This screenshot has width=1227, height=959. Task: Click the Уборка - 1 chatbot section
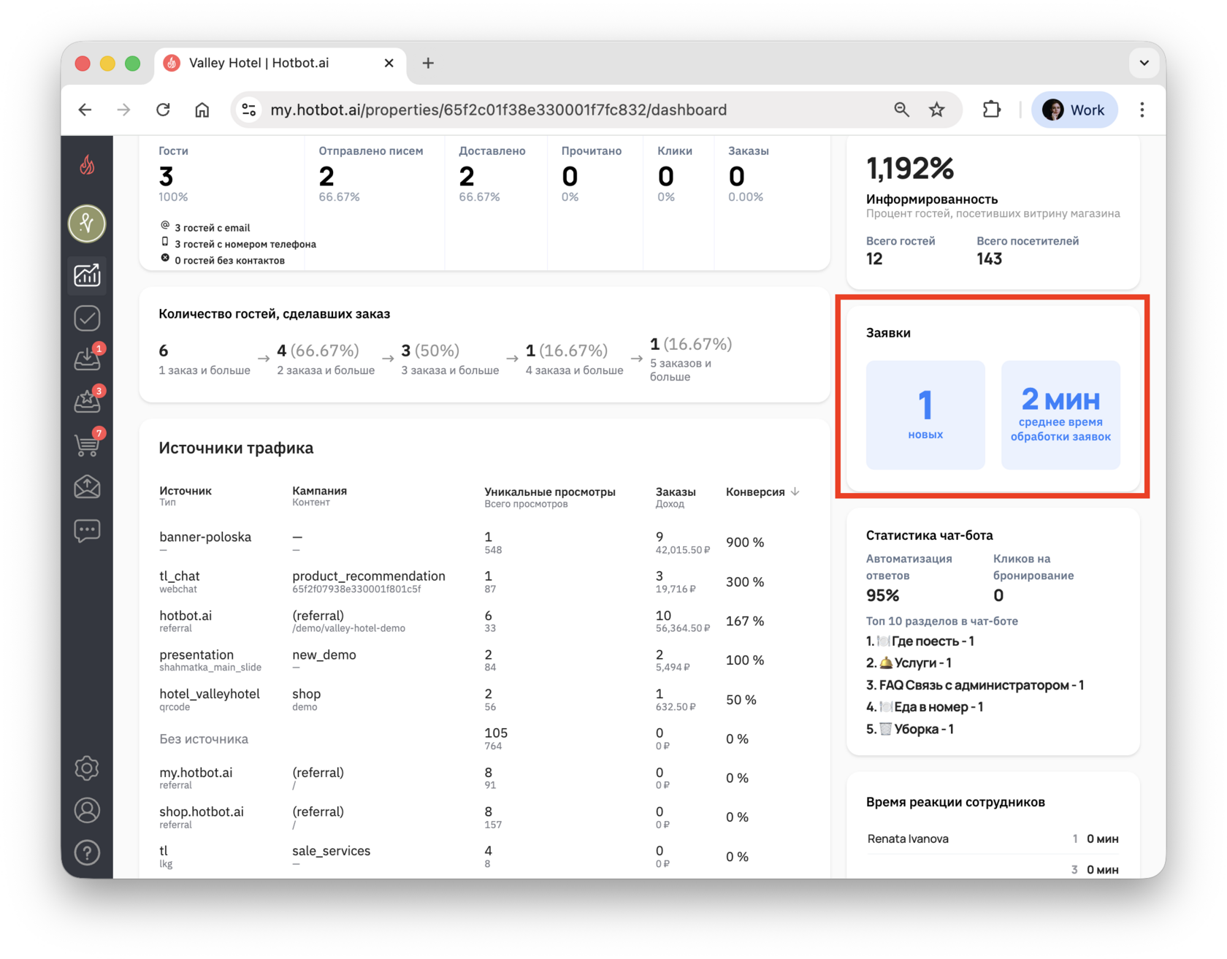point(910,729)
